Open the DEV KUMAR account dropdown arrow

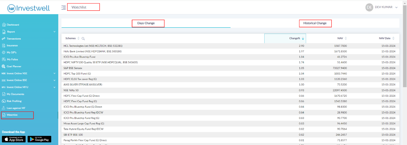pos(396,7)
